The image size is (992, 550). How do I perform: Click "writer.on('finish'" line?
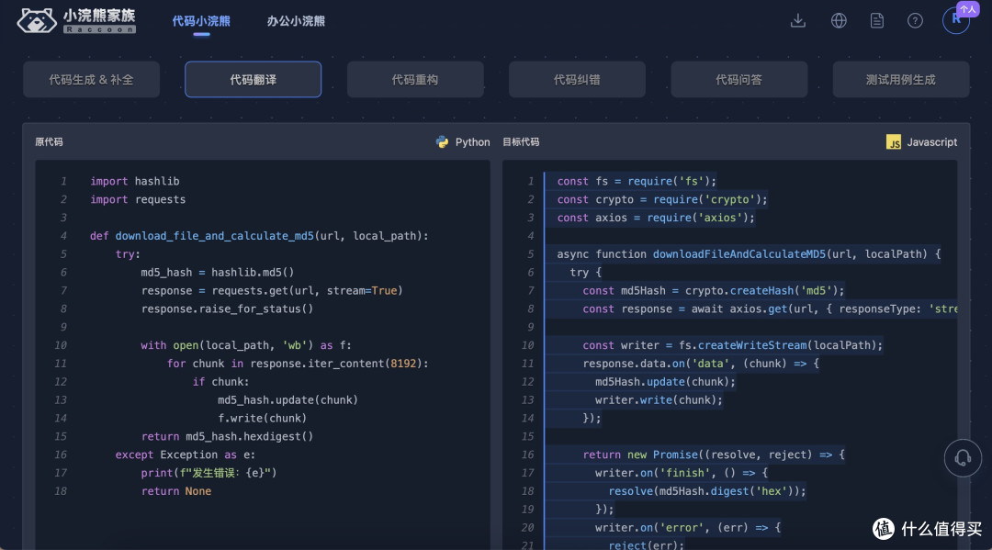click(x=681, y=473)
